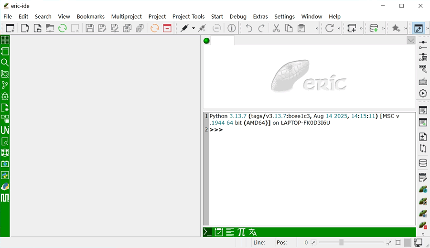Image resolution: width=430 pixels, height=248 pixels.
Task: Open the translator icon in bottom bar
Action: point(253,232)
